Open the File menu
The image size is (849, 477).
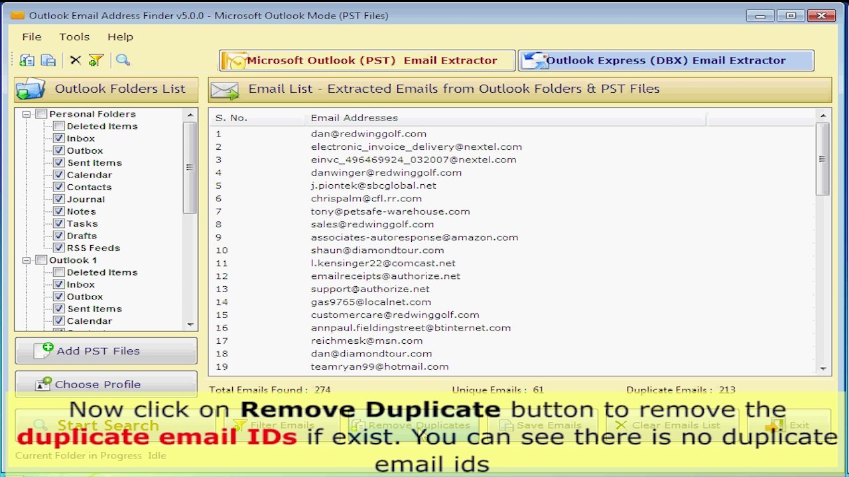(32, 37)
